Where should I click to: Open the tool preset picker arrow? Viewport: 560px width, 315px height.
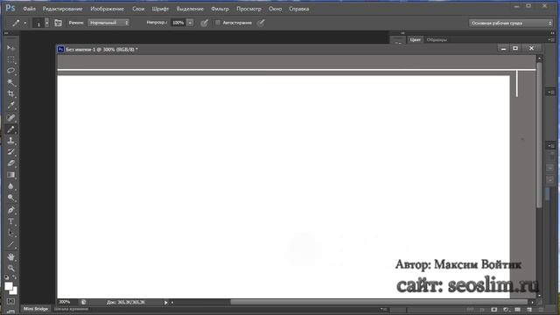click(x=25, y=23)
